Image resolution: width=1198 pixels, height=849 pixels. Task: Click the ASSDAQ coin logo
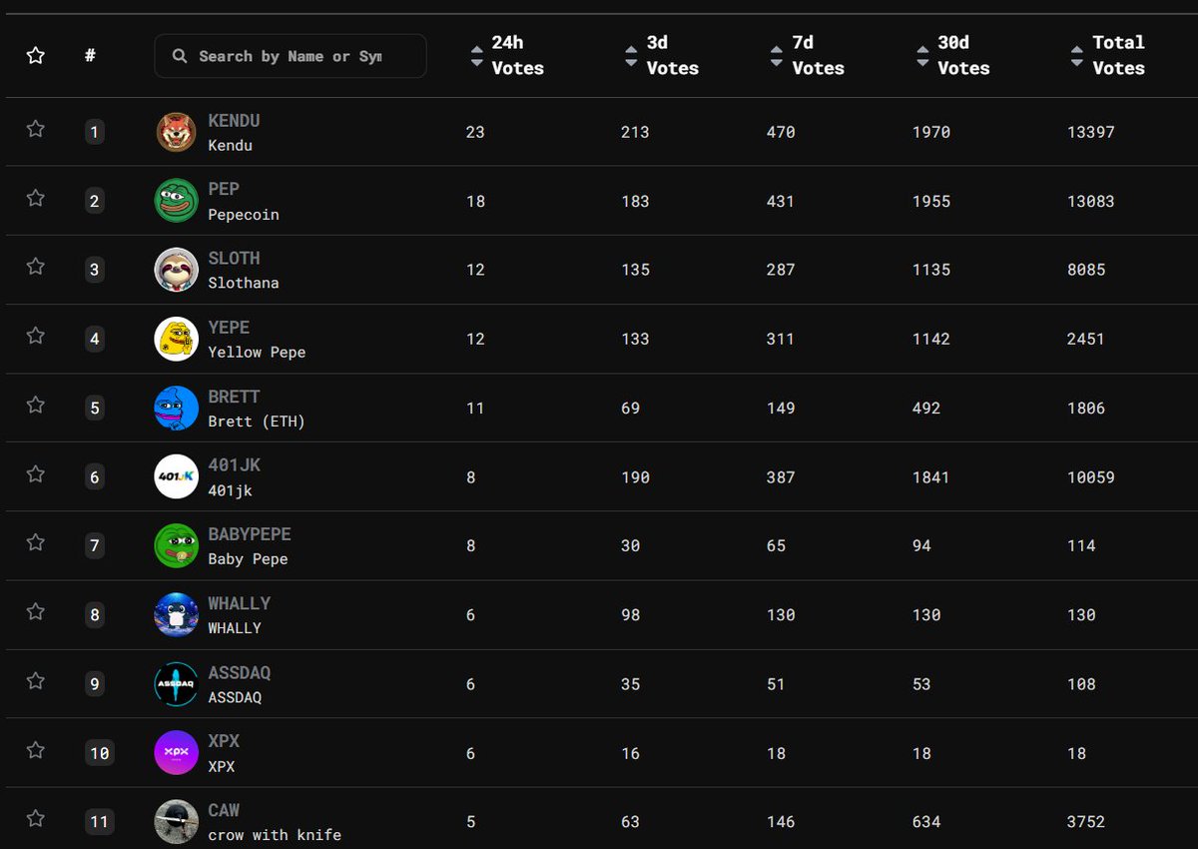point(176,684)
